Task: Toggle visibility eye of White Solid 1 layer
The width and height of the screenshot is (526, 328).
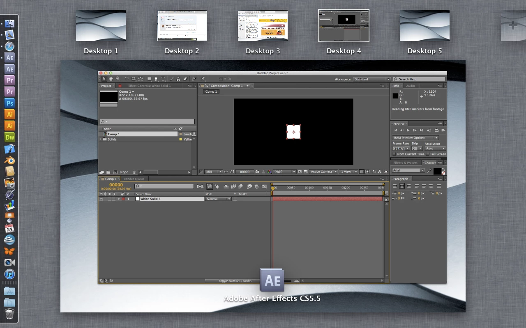Action: point(101,199)
